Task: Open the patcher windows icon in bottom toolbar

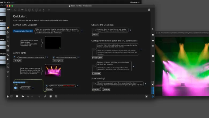Action: click(x=23, y=96)
